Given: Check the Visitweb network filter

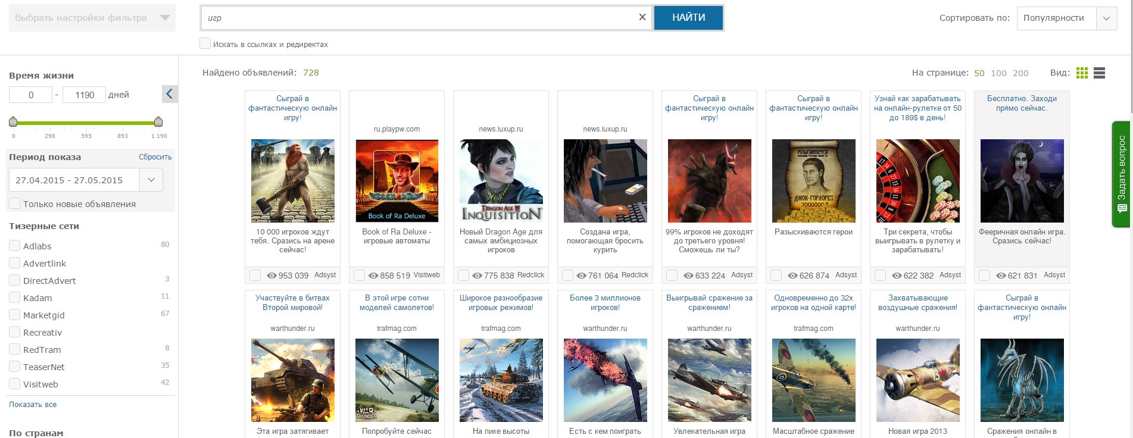Looking at the screenshot, I should pos(15,384).
